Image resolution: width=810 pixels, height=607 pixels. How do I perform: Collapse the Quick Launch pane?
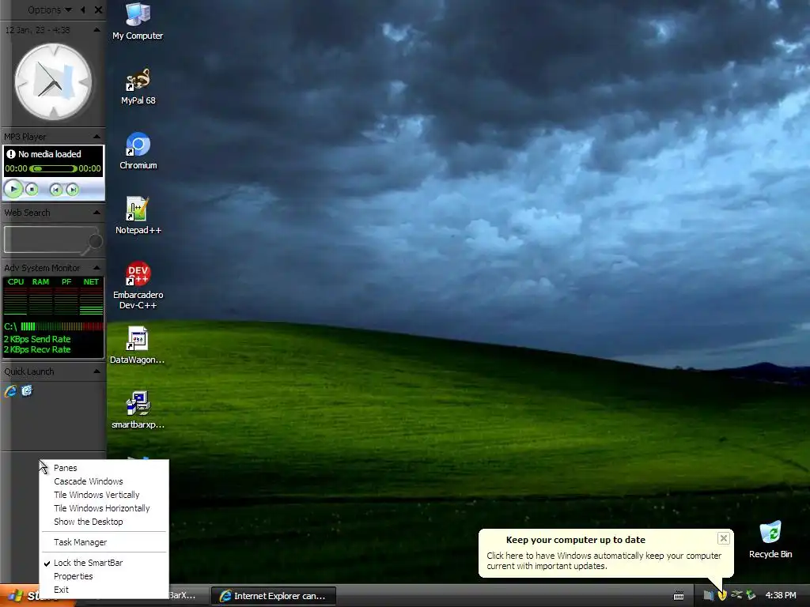[x=97, y=371]
